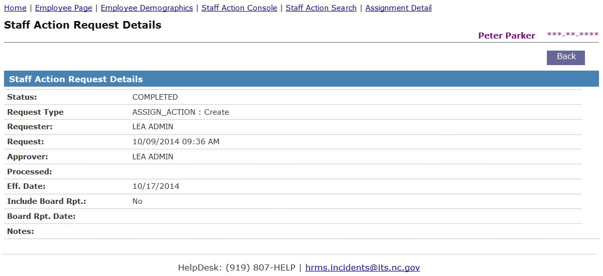The width and height of the screenshot is (603, 276).
Task: Click the Notes field label
Action: click(21, 231)
